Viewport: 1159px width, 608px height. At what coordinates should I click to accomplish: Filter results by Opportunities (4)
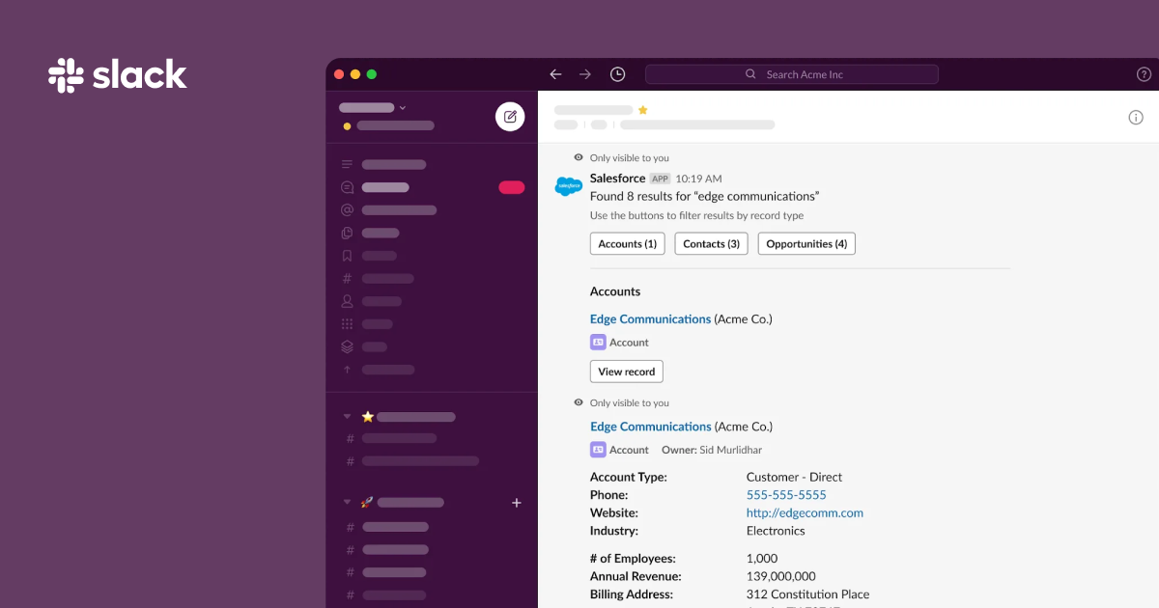pos(806,244)
